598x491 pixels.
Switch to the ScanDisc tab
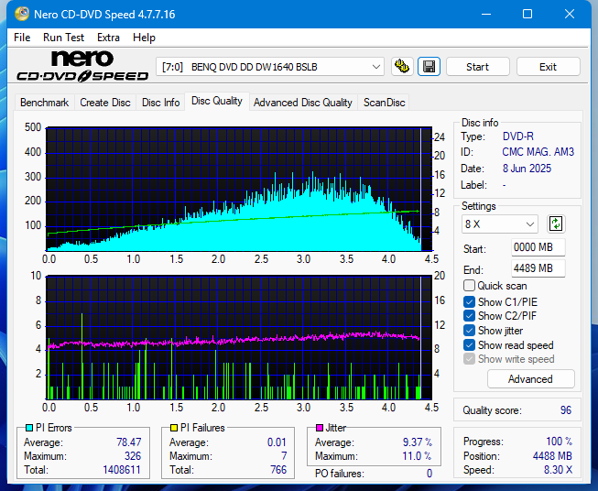pyautogui.click(x=384, y=103)
